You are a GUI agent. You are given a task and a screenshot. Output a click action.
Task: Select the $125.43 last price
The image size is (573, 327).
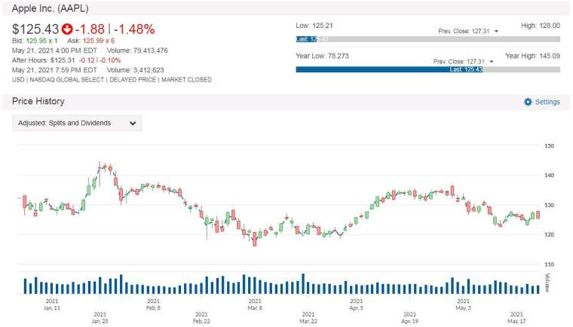tap(35, 29)
